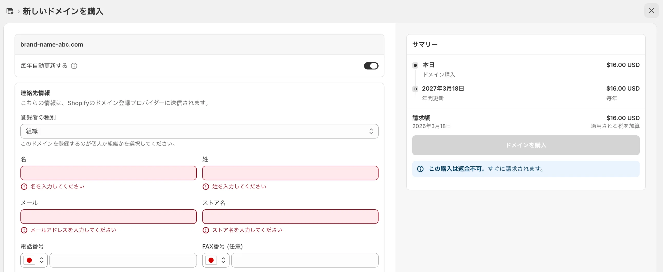Click the 名 first name field
Image resolution: width=663 pixels, height=272 pixels.
click(109, 173)
